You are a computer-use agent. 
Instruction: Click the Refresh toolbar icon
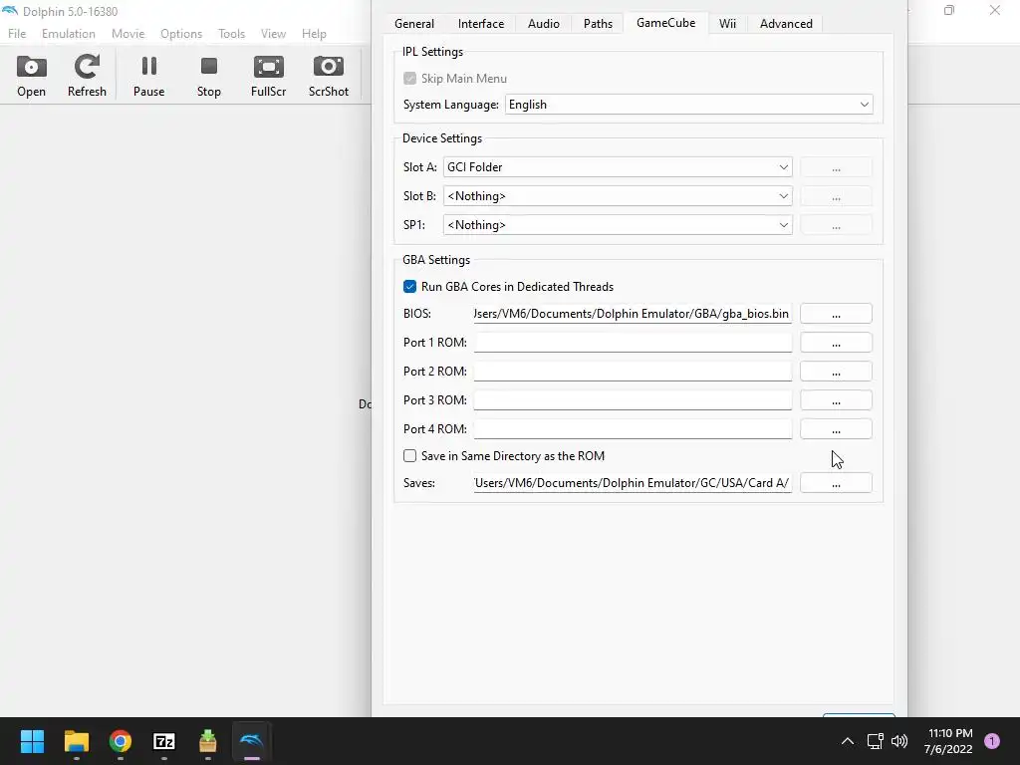(x=87, y=76)
